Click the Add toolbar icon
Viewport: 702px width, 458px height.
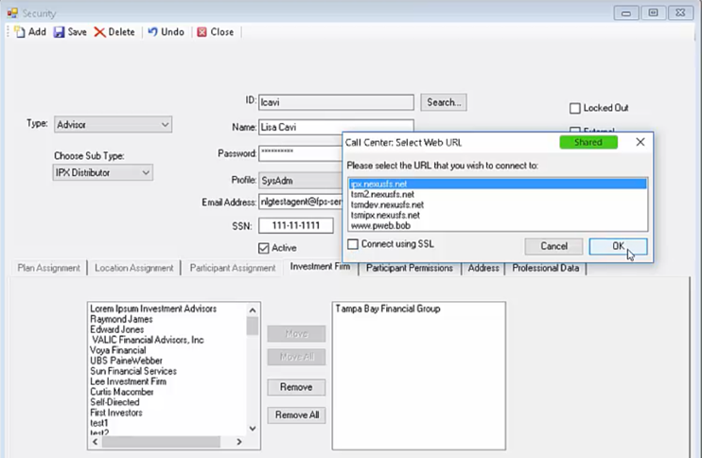click(x=19, y=31)
